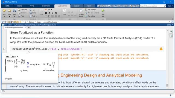
Task: Click aircraftWindLoads folder in path
Action: pyautogui.click(x=50, y=22)
